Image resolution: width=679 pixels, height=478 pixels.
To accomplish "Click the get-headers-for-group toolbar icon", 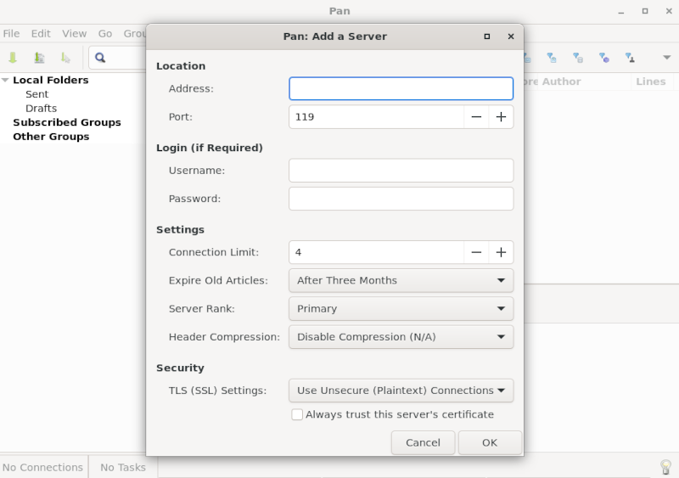I will click(39, 58).
